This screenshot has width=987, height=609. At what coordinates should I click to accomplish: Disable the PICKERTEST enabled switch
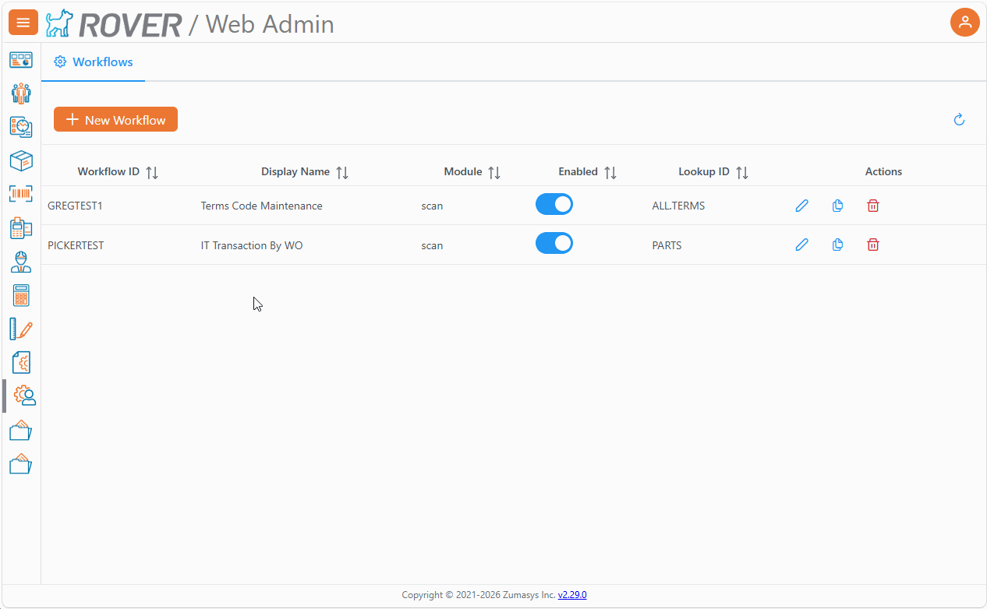[x=554, y=243]
